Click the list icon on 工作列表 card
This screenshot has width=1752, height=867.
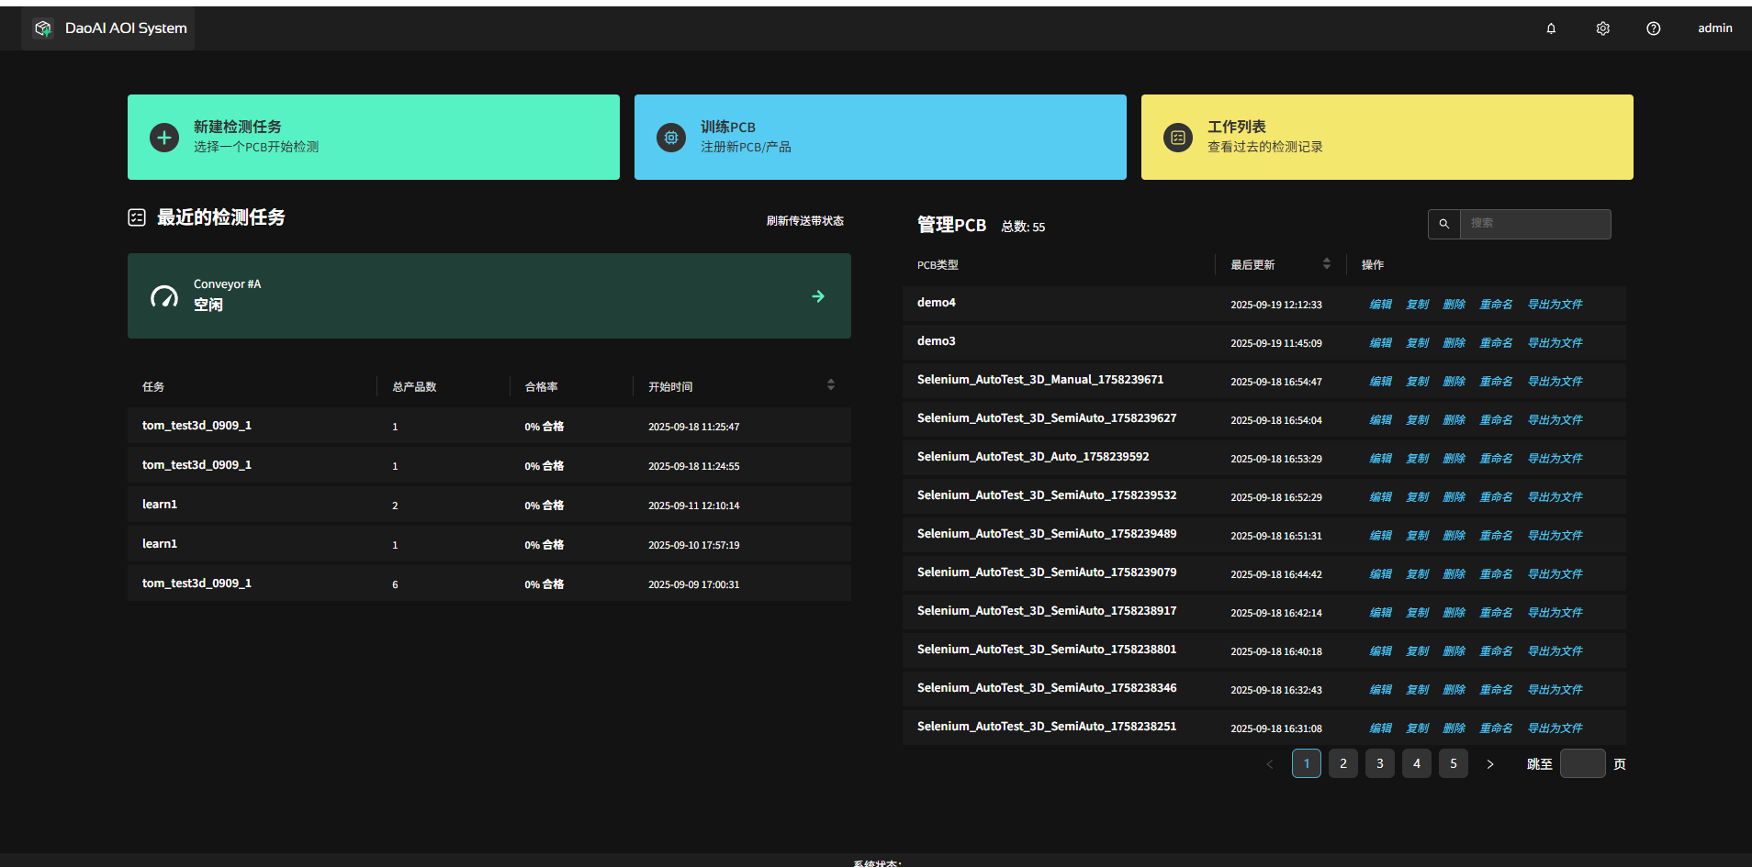1178,138
